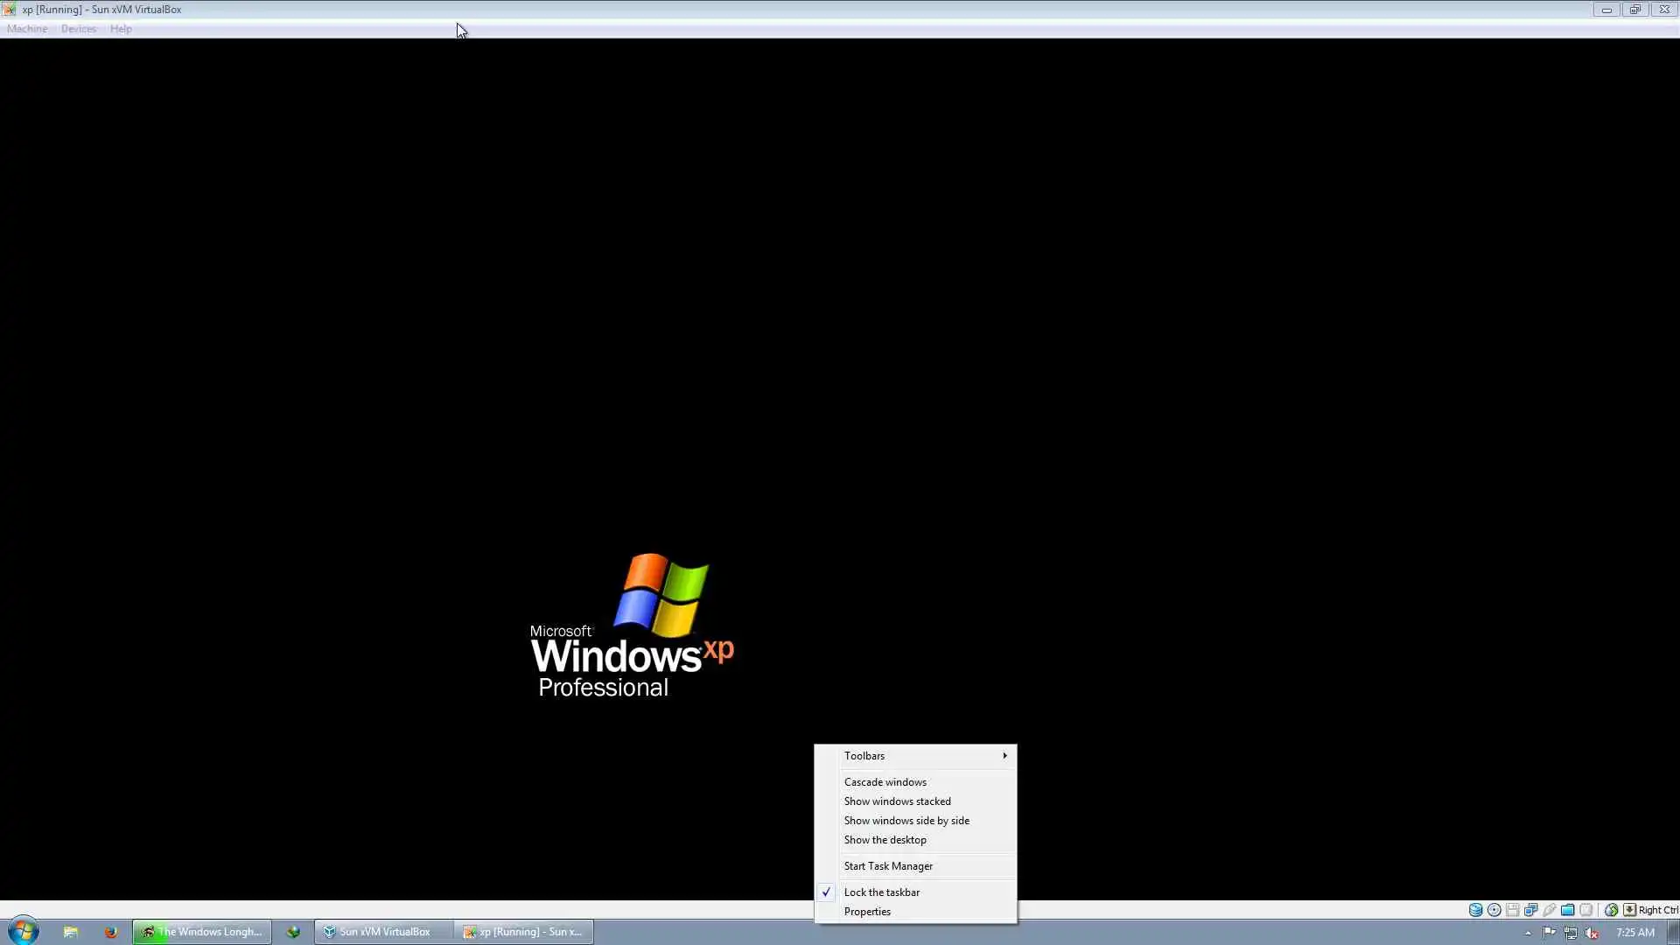Click the muted volume tray icon
This screenshot has height=945, width=1680.
1592,933
